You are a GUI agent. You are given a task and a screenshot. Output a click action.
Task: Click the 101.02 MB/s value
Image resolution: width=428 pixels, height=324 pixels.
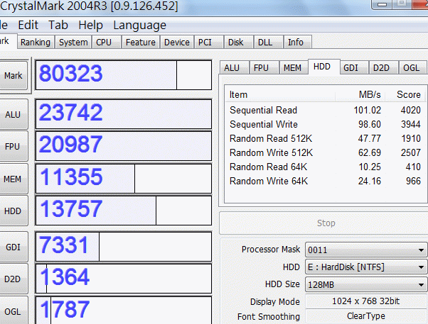pos(367,110)
